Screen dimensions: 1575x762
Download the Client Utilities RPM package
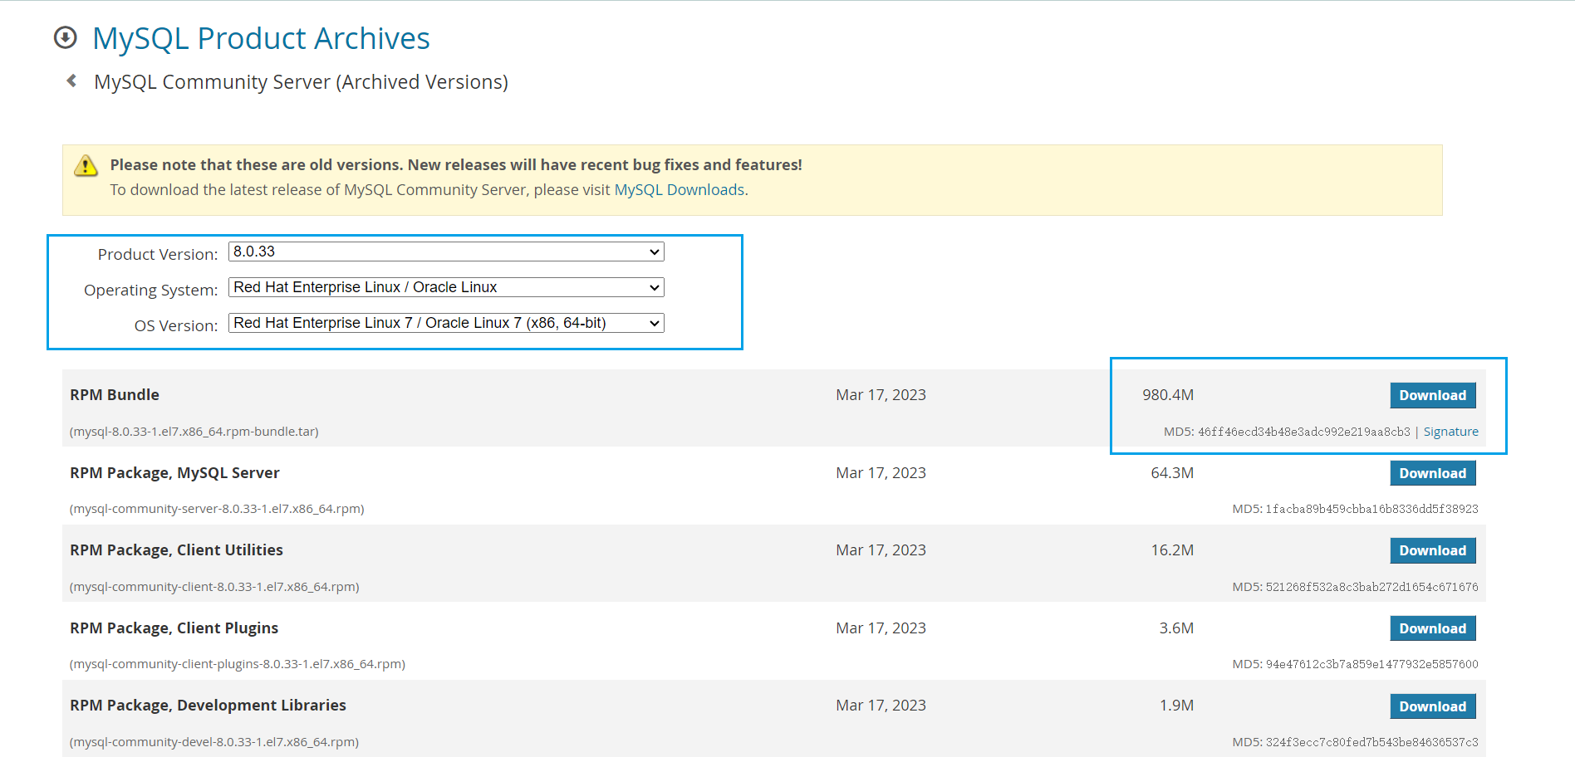(1433, 550)
